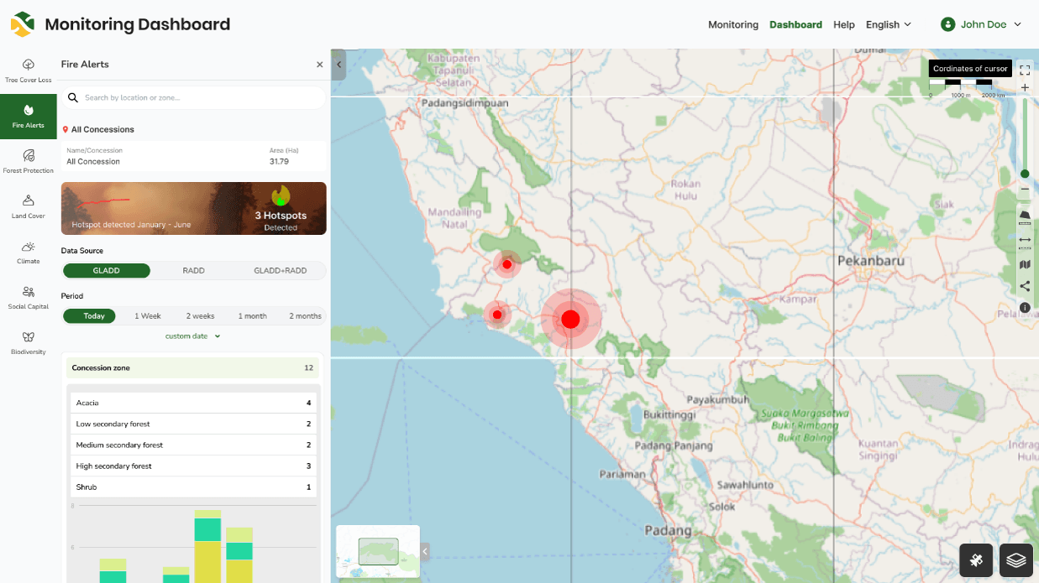Click the search magnifier icon

pos(73,97)
